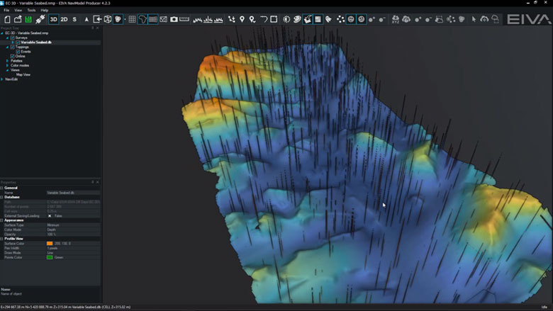
Task: Select the Map View tree item
Action: pos(23,74)
